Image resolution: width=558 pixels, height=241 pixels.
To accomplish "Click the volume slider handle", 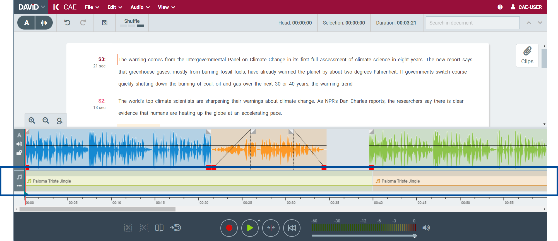I will click(x=415, y=236).
